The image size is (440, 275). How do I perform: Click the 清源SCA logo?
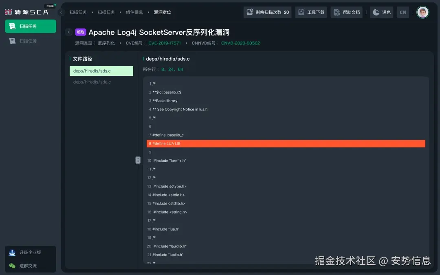tap(26, 12)
